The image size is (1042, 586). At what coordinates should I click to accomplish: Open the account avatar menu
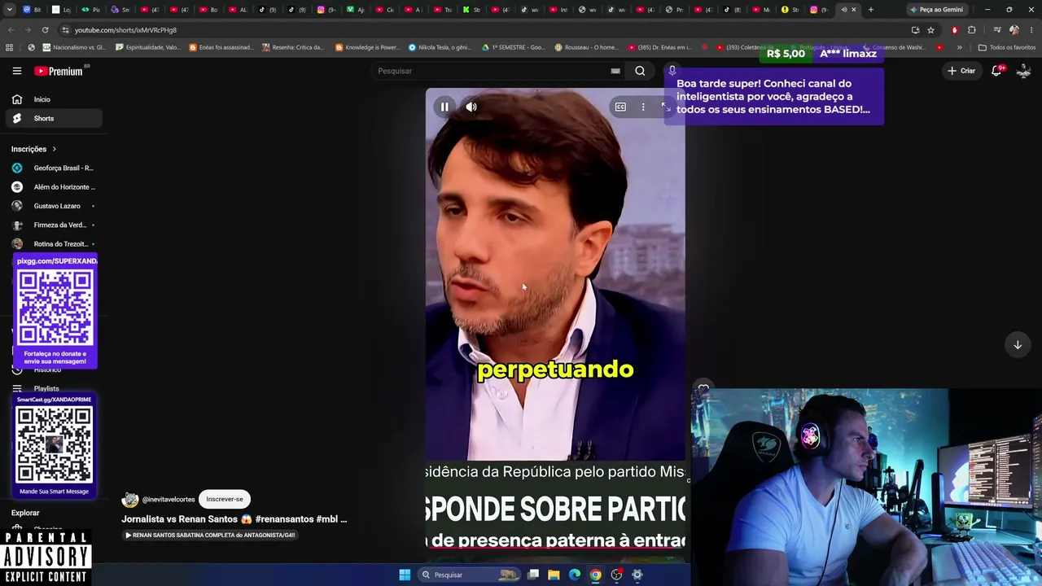[1024, 71]
